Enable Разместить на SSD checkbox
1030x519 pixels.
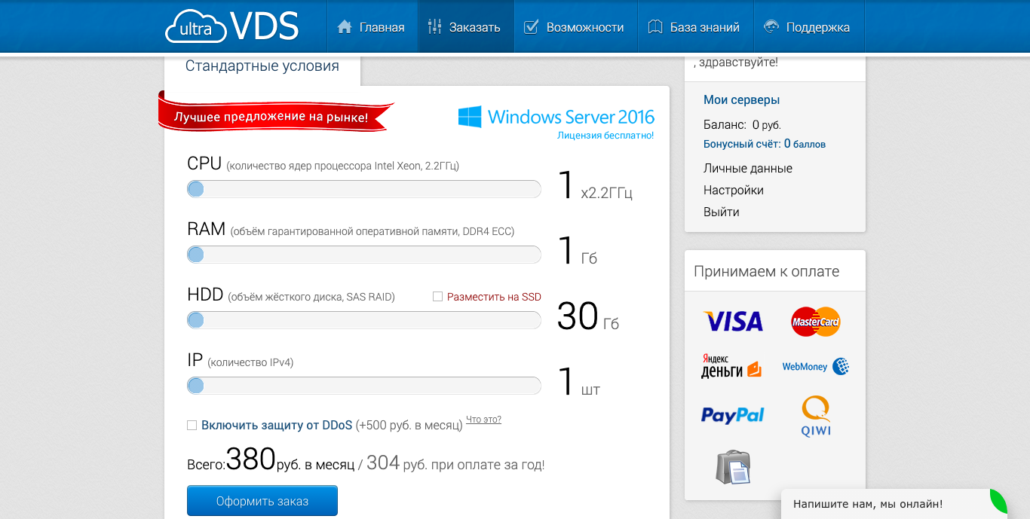point(437,297)
